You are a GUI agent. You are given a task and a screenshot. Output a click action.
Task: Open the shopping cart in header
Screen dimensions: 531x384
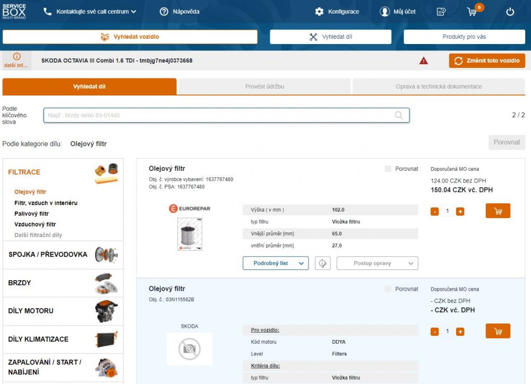click(x=472, y=12)
